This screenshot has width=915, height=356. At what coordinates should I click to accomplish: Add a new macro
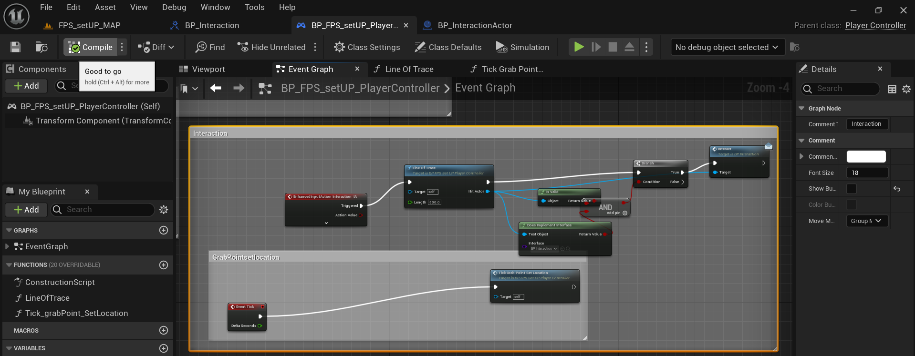[x=164, y=330]
